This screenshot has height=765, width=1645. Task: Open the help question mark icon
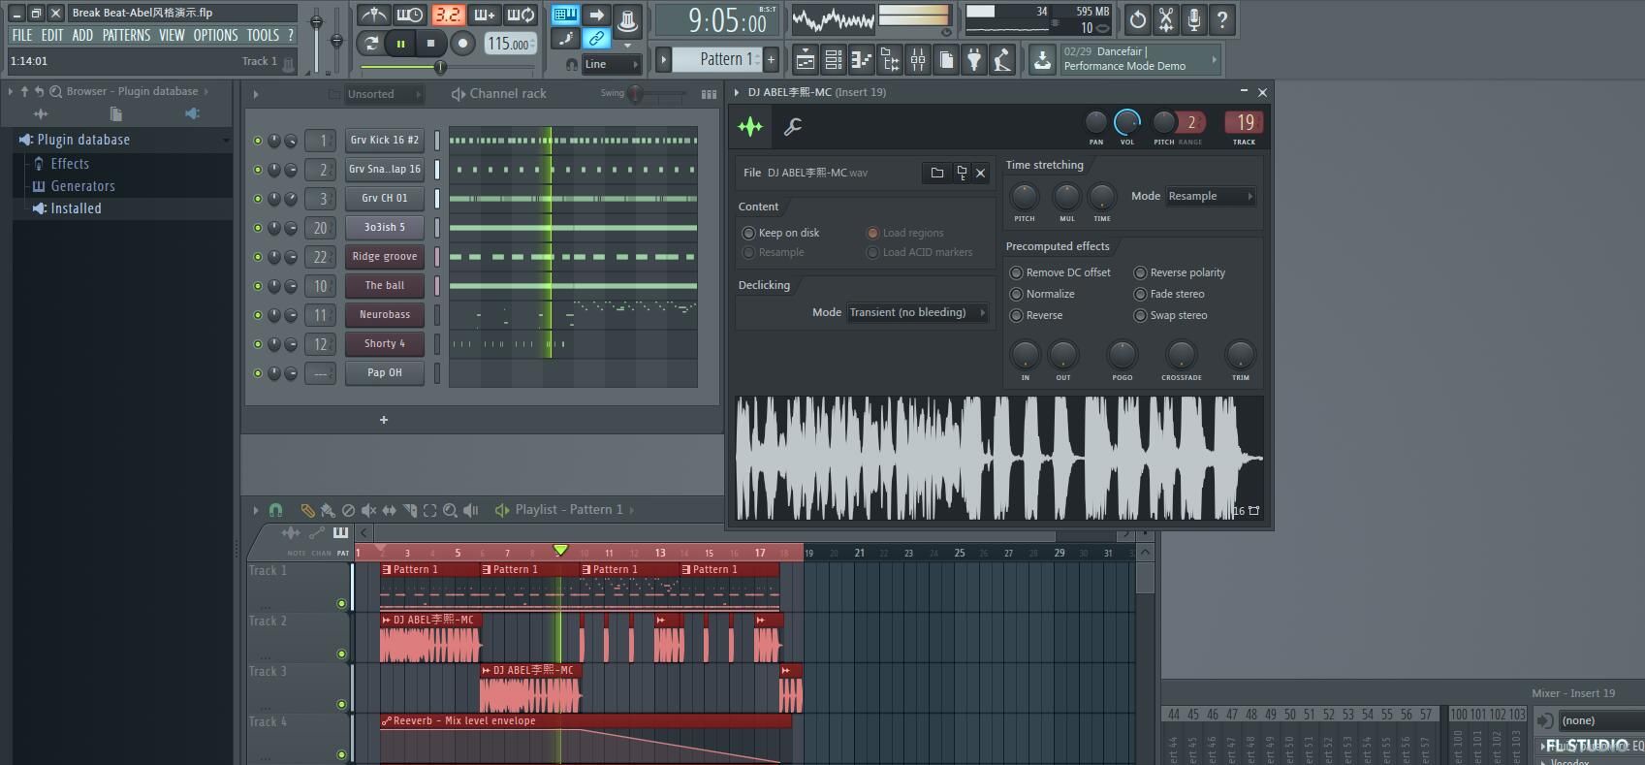click(1222, 18)
